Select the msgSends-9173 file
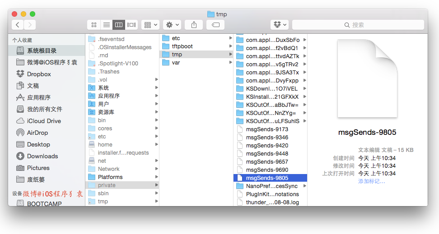The width and height of the screenshot is (439, 234). tap(270, 129)
